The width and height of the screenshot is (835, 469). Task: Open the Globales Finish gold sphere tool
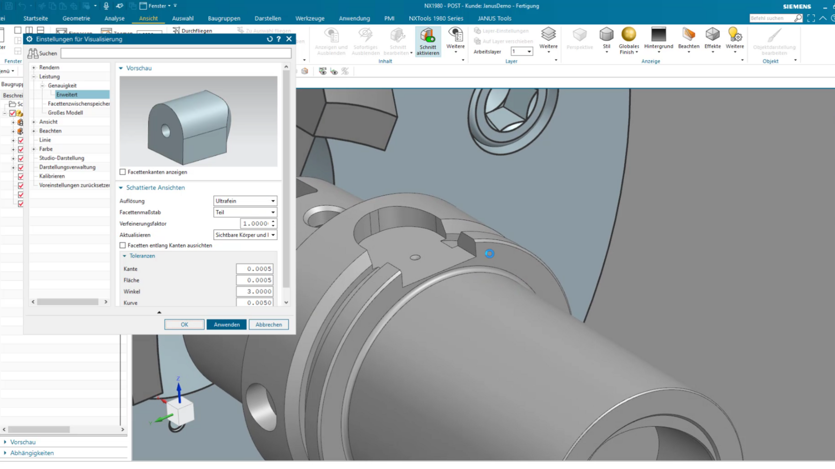click(629, 41)
